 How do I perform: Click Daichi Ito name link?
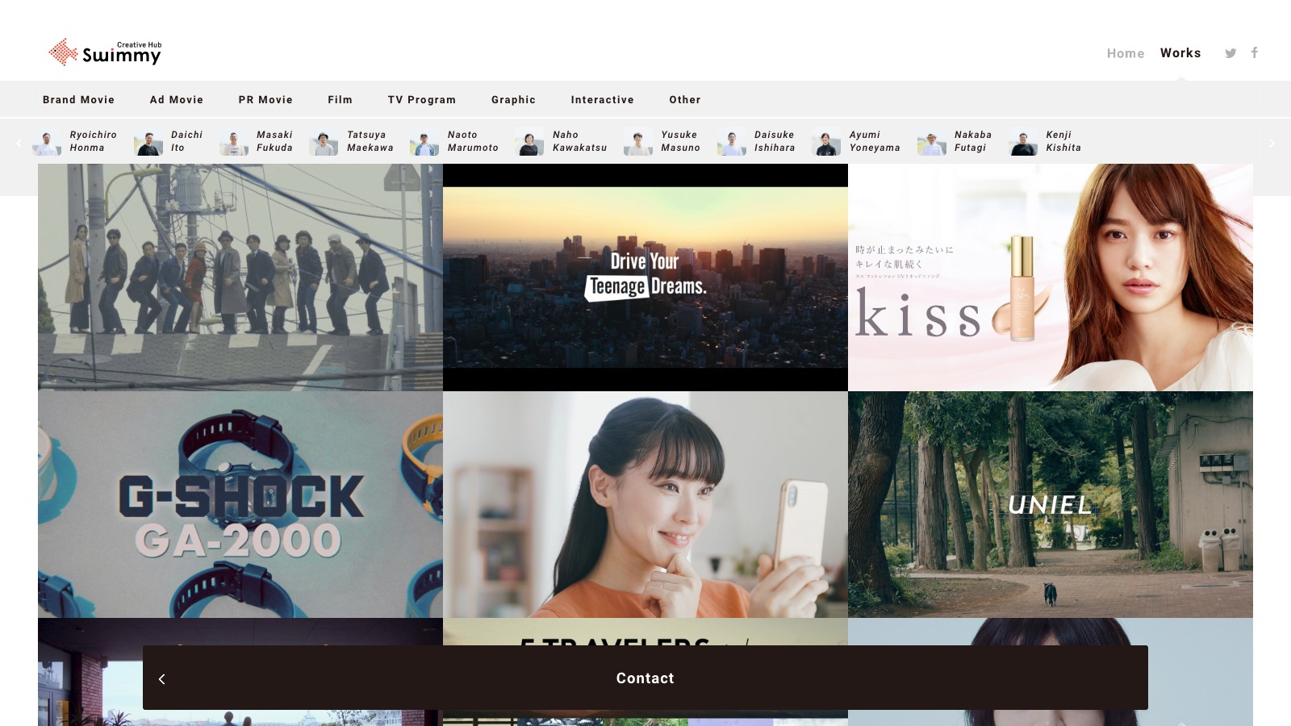[x=186, y=141]
